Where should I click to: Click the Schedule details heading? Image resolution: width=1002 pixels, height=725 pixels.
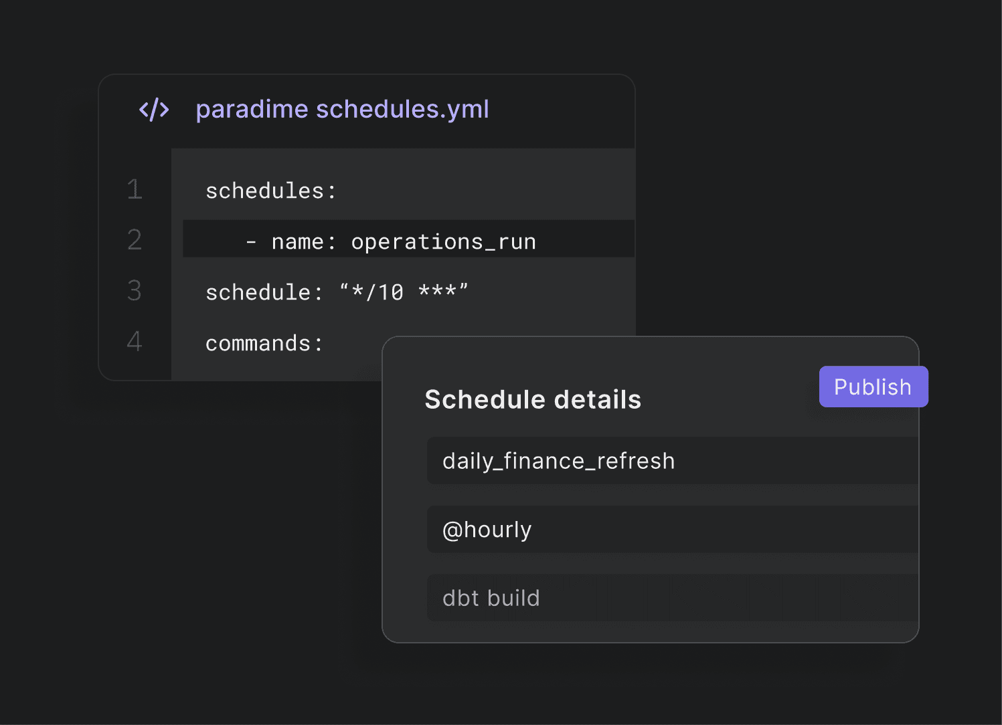tap(533, 400)
